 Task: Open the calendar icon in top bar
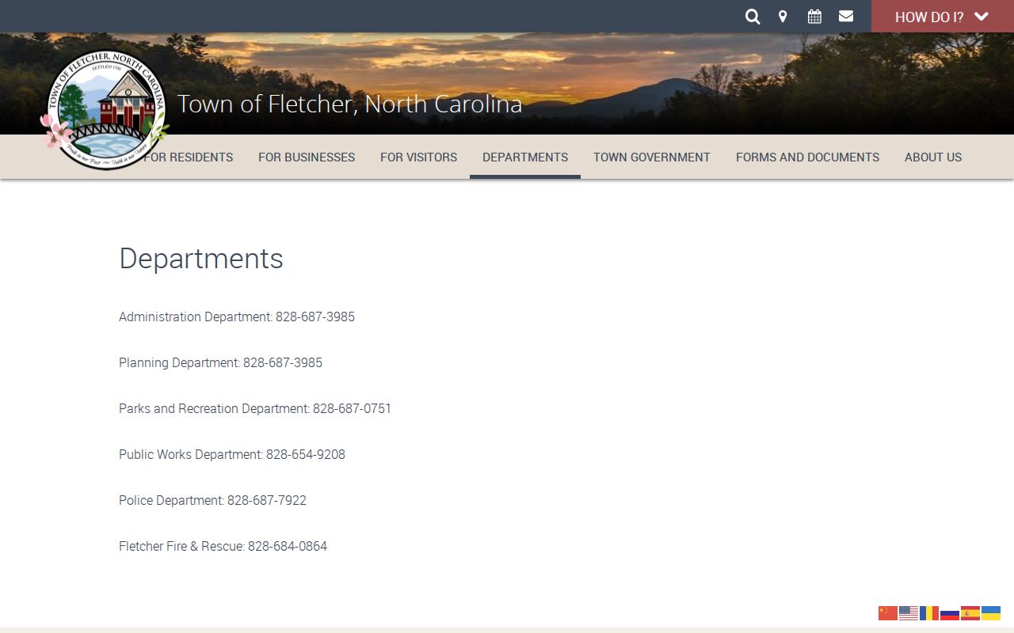click(814, 17)
